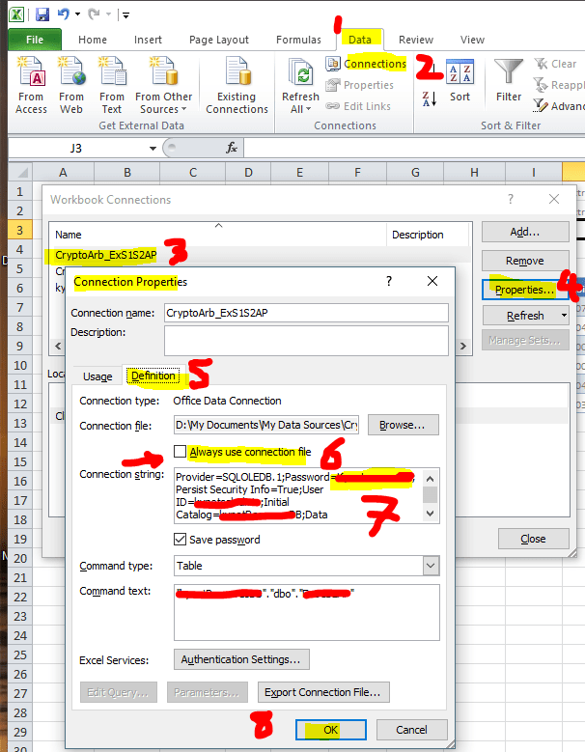
Task: Customize the Quick Access Toolbar dropdown
Action: click(x=125, y=15)
